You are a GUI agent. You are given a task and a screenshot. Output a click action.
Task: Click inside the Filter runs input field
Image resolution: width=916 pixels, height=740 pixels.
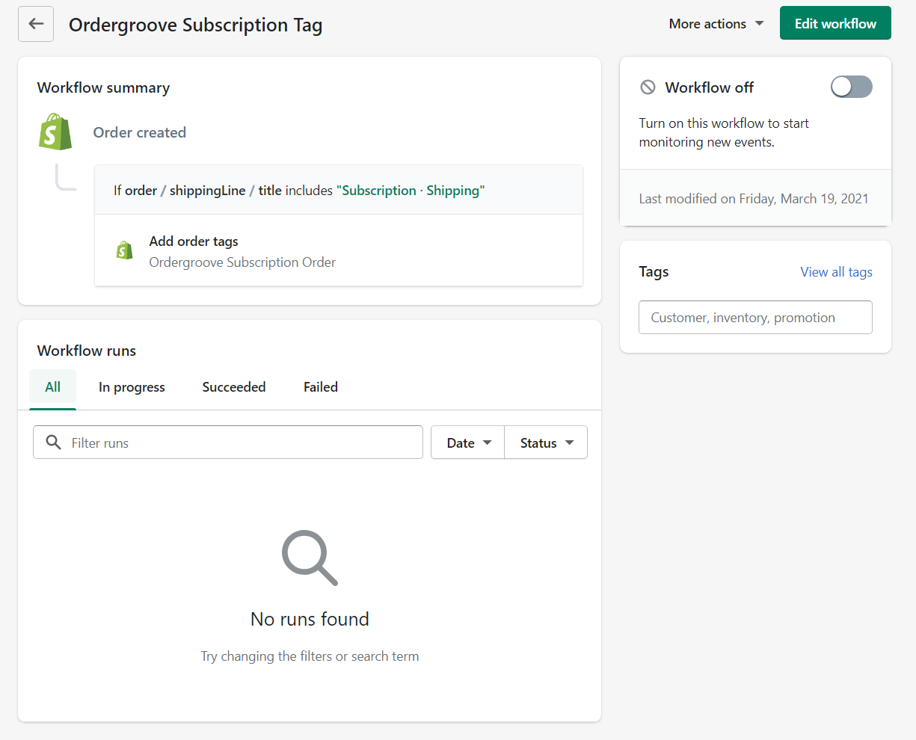point(224,442)
